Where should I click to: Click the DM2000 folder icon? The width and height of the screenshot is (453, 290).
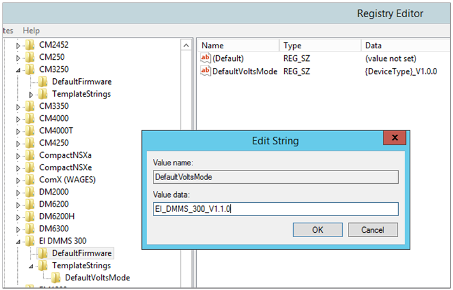pos(30,192)
